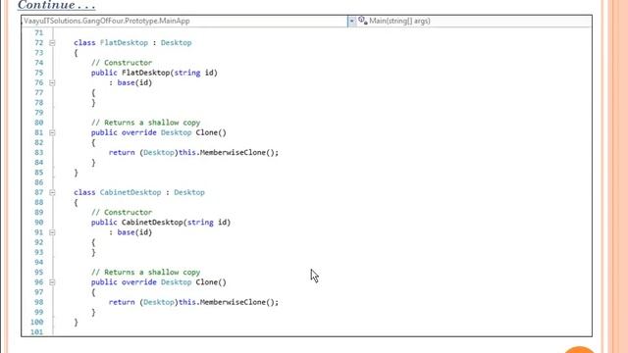Click line number 86 in the margin
The height and width of the screenshot is (353, 628).
39,182
